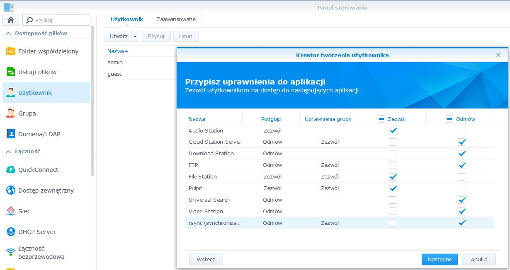Uncheck Odmów for Cloud Station Server
This screenshot has width=510, height=270.
click(461, 142)
